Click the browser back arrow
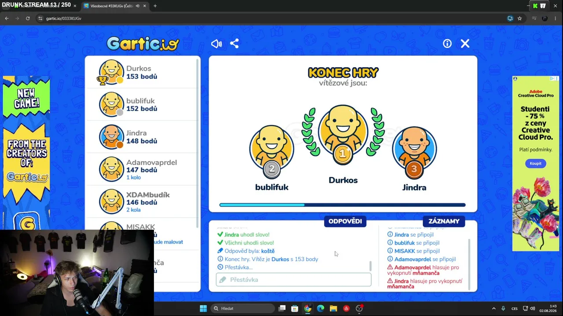 (7, 18)
